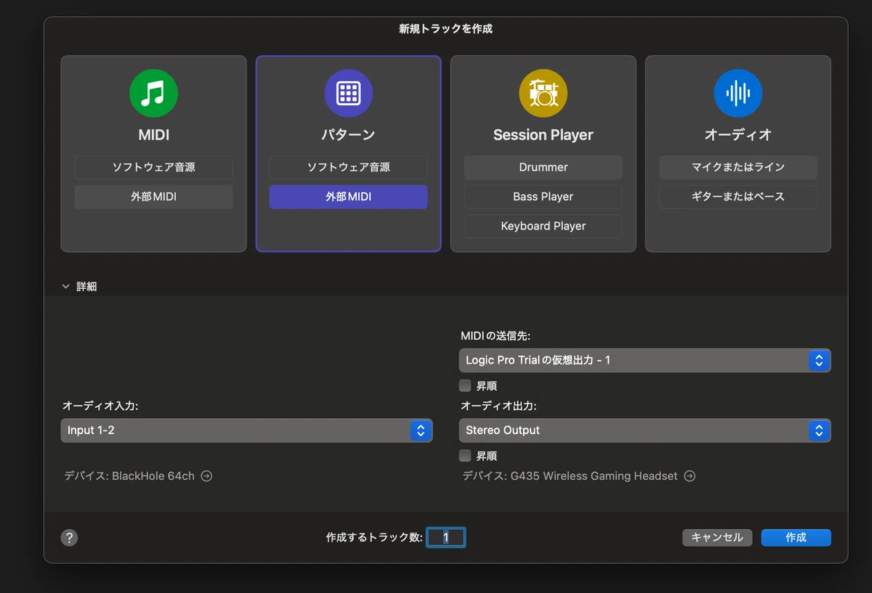The height and width of the screenshot is (593, 872).
Task: Click the arrow icon next to BlackHole 64ch device
Action: click(206, 476)
